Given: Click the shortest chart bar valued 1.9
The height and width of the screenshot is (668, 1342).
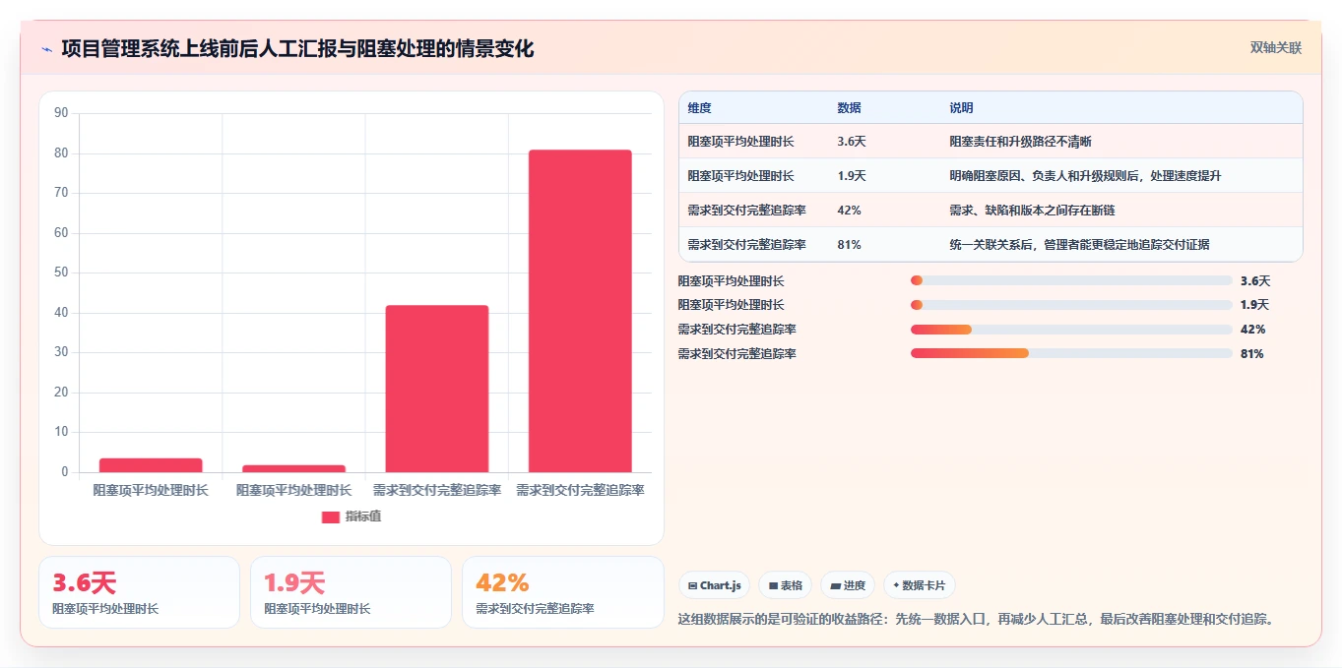Looking at the screenshot, I should point(293,468).
